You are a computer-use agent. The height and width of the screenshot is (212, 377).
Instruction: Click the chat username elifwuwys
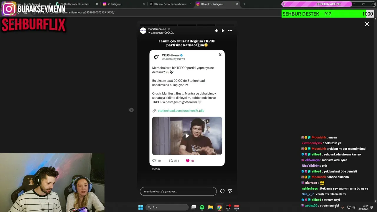312,160
